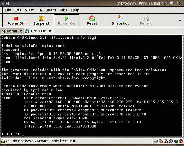
Task: Open the Tabs menu
Action: [63, 10]
